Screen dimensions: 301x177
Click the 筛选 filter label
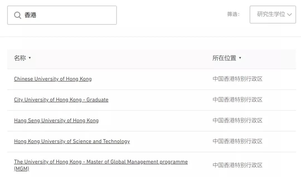(x=233, y=14)
